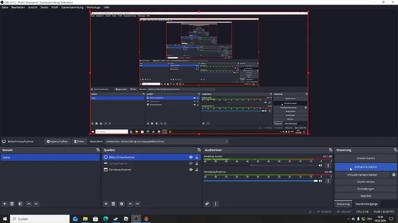Move source down arrow in Quellen panel
Image resolution: width=398 pixels, height=223 pixels.
click(x=138, y=204)
